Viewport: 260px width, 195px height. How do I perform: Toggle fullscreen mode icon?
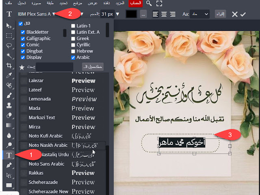[x=159, y=3]
